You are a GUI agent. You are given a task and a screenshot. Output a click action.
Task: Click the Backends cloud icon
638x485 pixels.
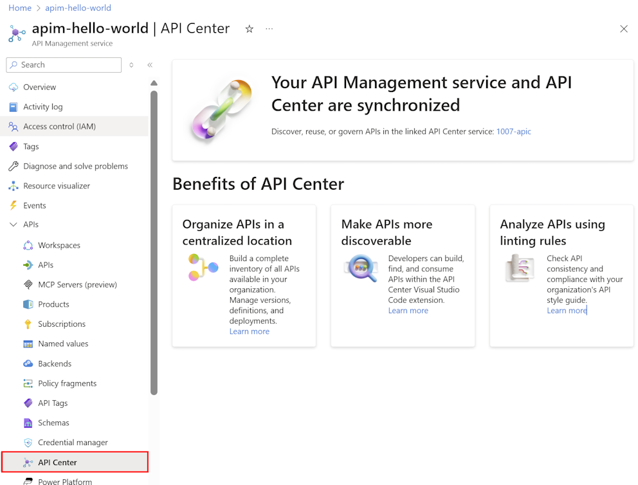point(28,363)
